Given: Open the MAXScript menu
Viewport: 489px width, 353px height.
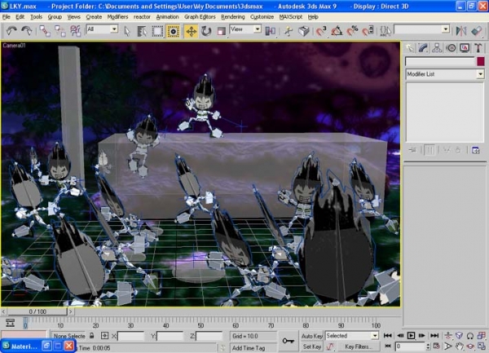Looking at the screenshot, I should (x=291, y=17).
